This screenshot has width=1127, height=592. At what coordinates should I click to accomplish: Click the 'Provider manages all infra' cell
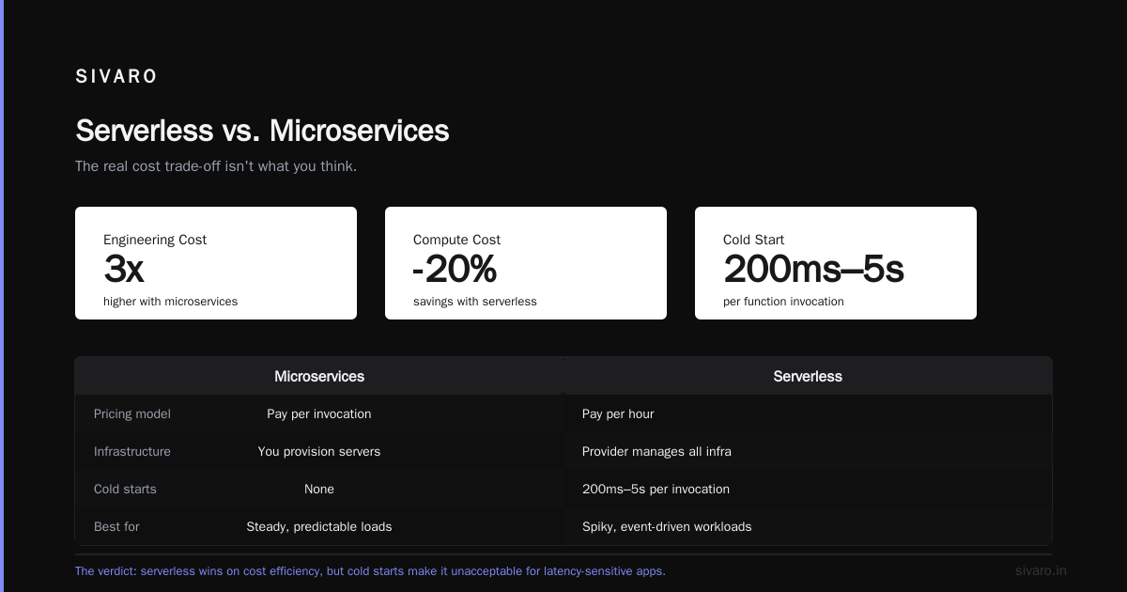coord(656,451)
